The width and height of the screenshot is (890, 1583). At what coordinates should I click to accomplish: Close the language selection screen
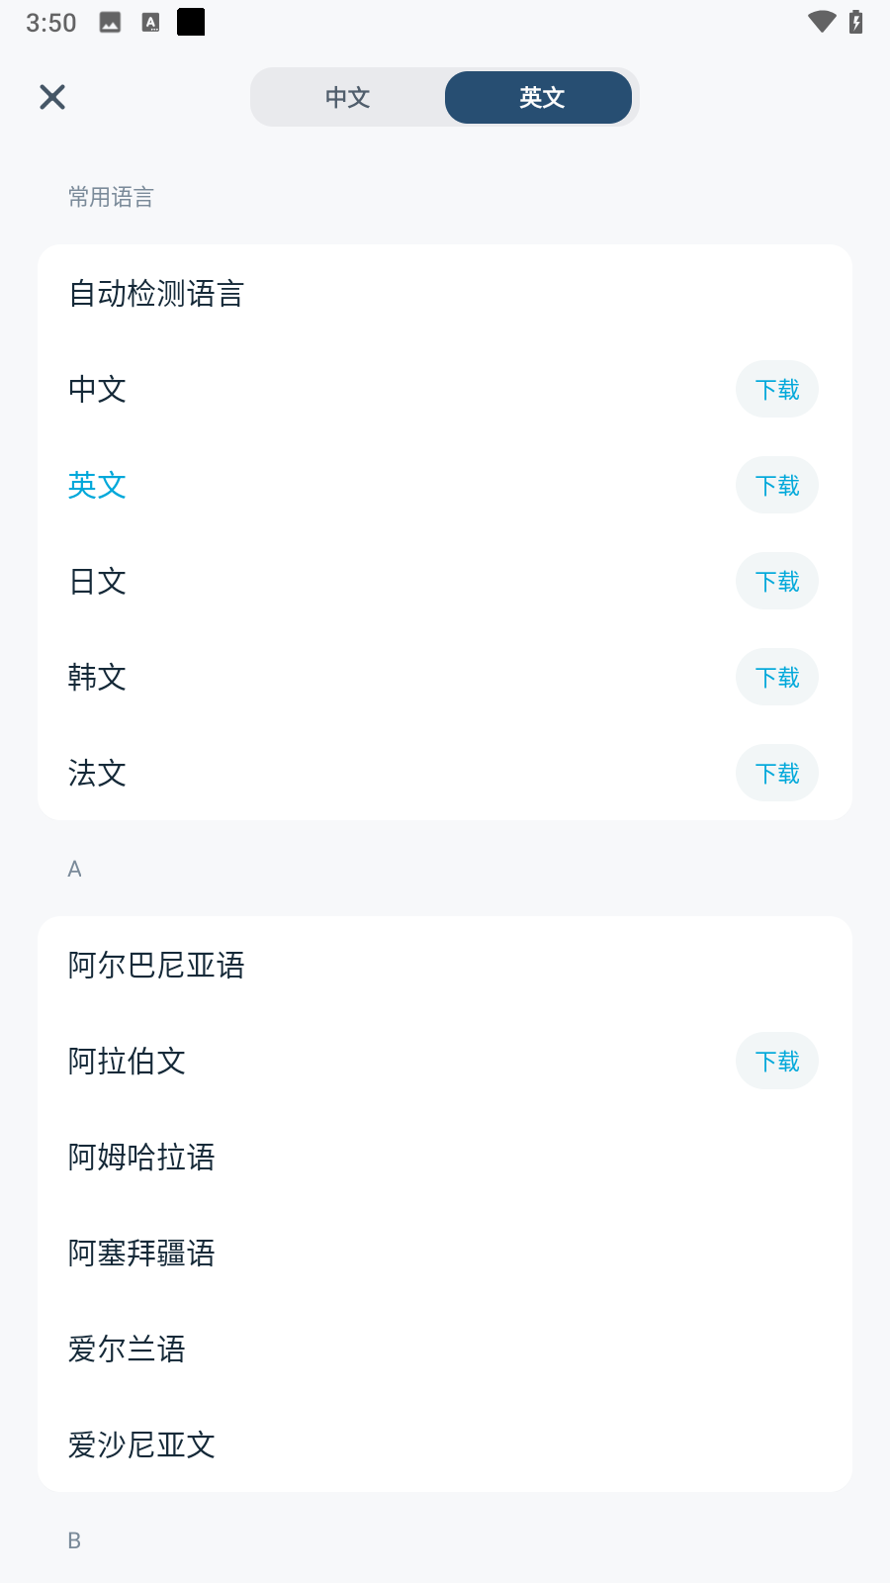point(52,97)
